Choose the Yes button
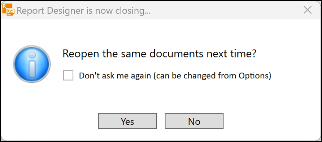The height and width of the screenshot is (142, 322). (x=127, y=121)
